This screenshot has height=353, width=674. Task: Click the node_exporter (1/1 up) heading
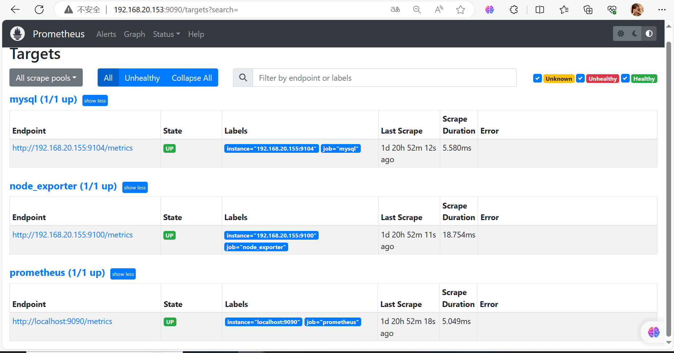pyautogui.click(x=63, y=186)
